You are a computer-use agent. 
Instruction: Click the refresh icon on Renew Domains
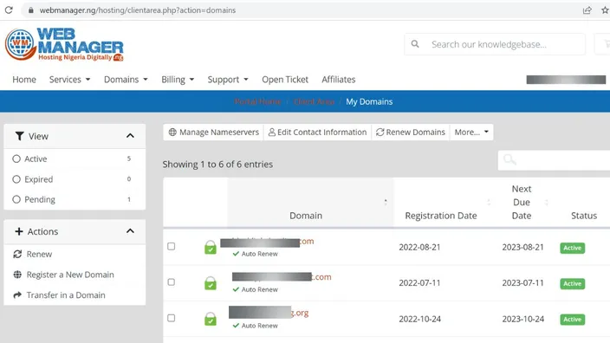point(380,133)
